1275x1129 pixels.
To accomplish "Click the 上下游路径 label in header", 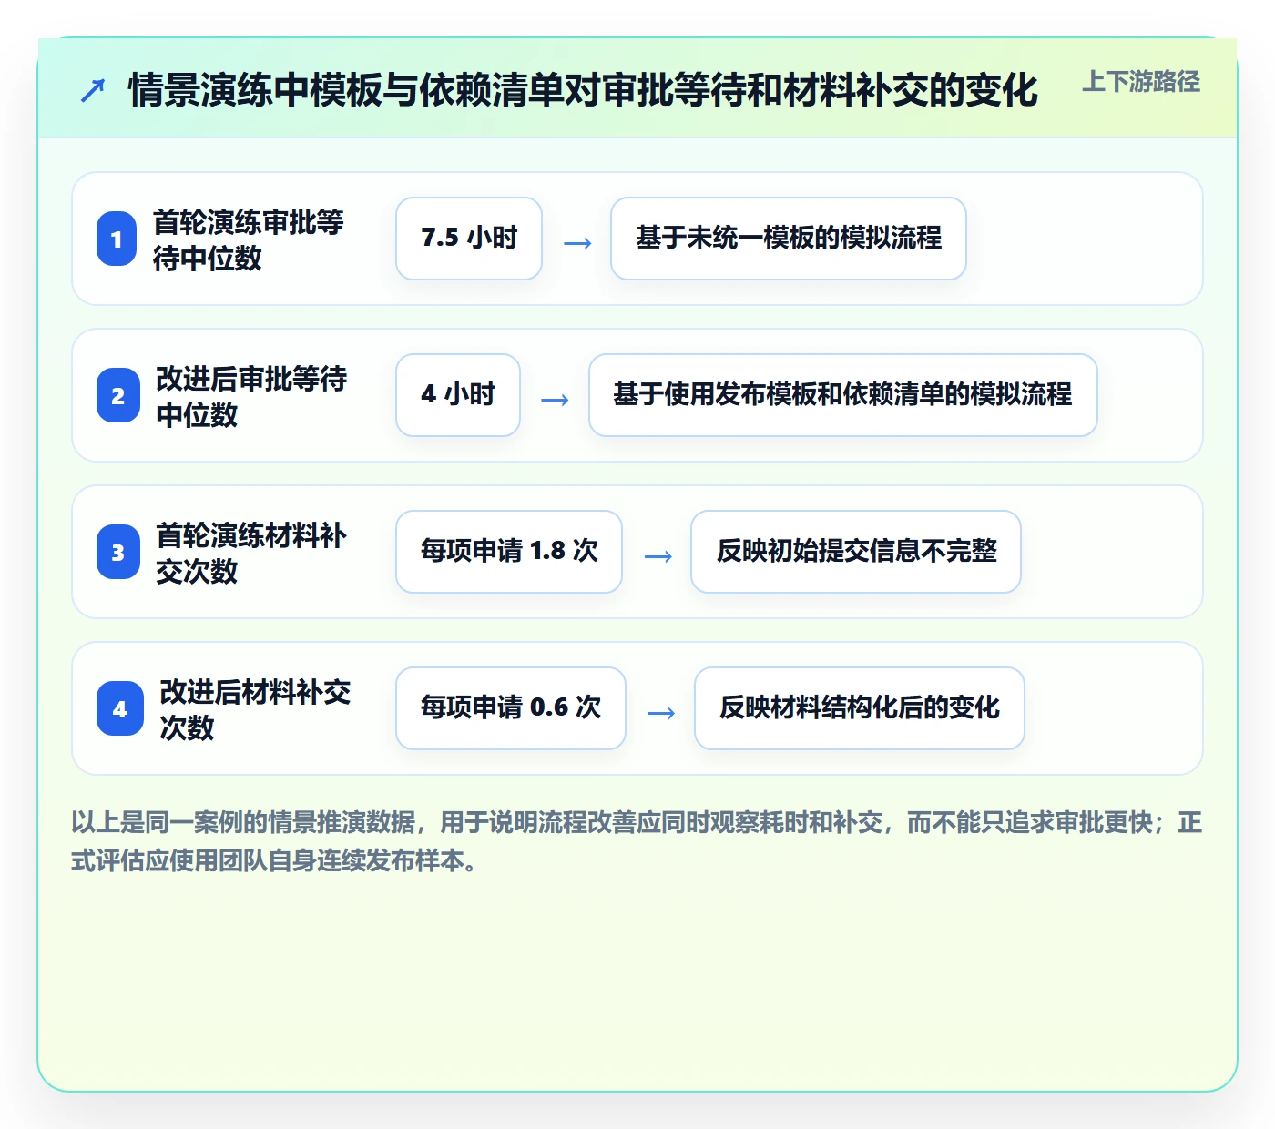I will coord(1141,82).
